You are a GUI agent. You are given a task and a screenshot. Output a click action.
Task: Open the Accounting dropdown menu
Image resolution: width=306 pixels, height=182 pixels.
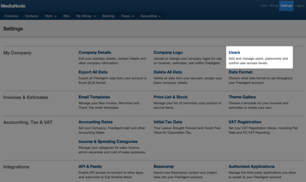tap(151, 16)
